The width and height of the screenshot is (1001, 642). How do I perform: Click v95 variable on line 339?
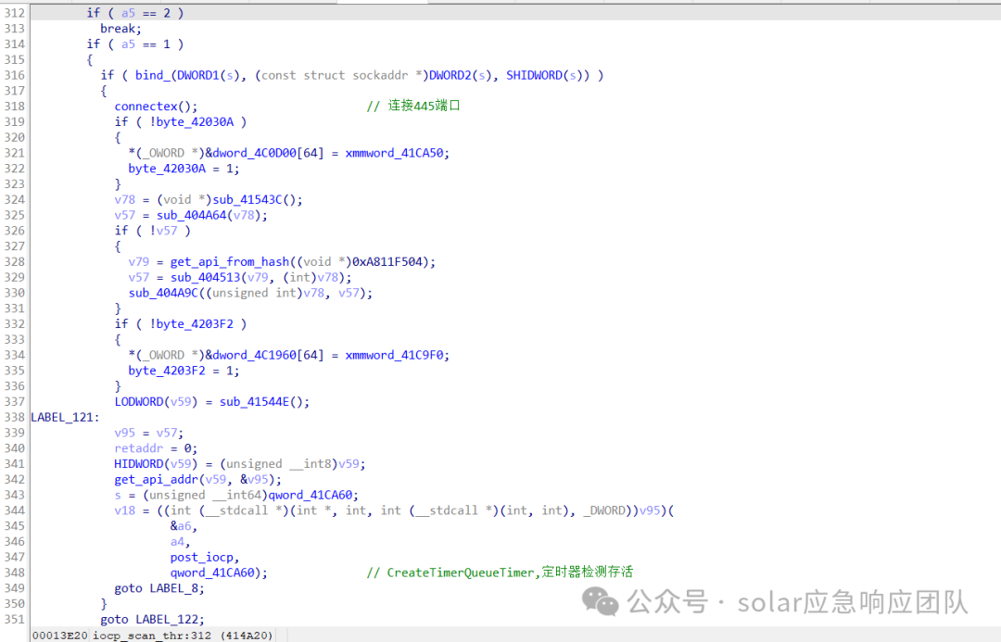[x=124, y=433]
